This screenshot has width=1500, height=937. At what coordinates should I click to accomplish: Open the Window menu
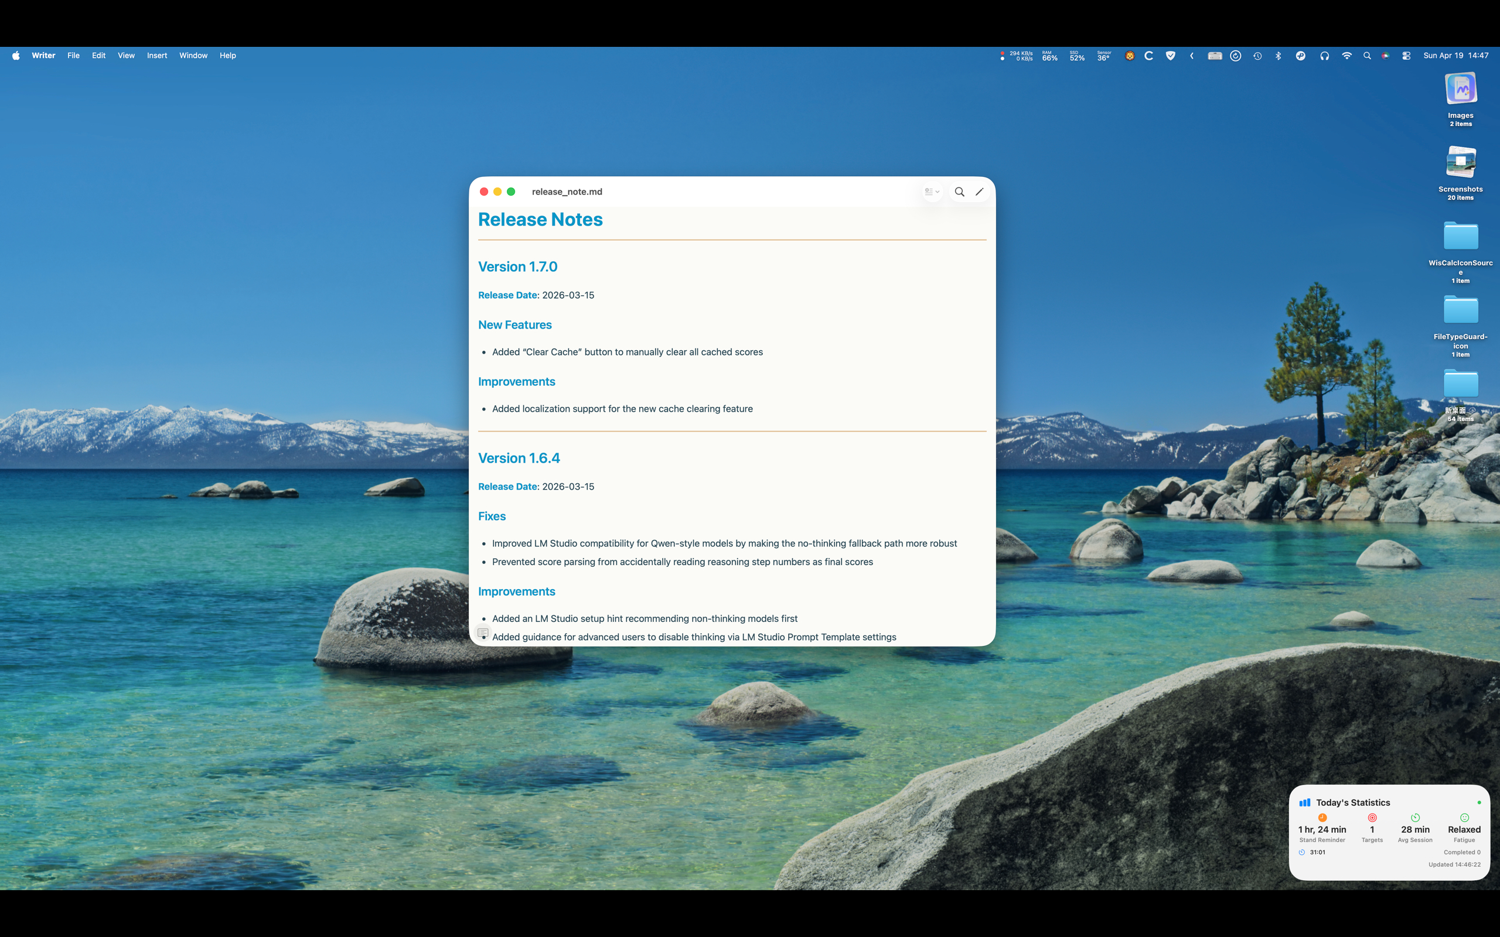(x=193, y=56)
